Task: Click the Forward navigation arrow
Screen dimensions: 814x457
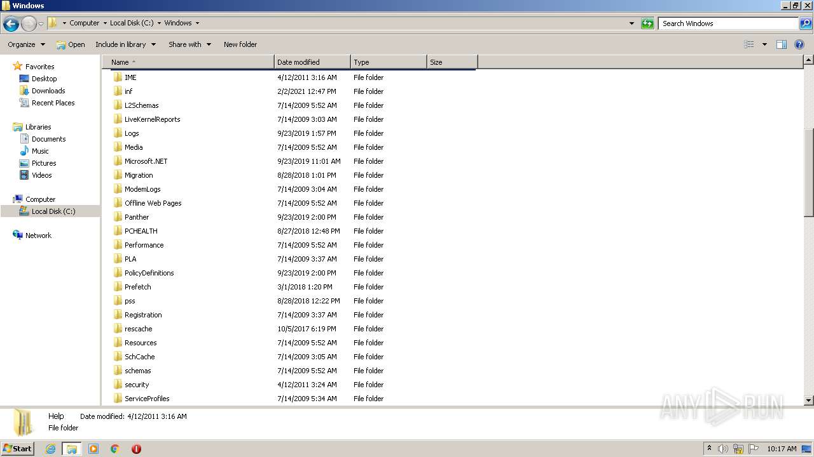Action: 29,24
